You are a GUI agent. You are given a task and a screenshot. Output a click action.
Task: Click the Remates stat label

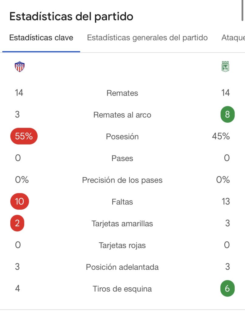[122, 93]
